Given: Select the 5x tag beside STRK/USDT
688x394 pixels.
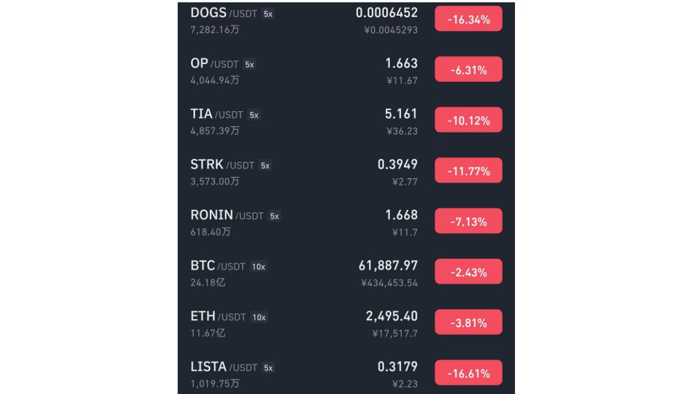Looking at the screenshot, I should (265, 166).
